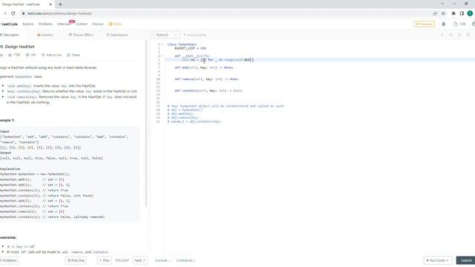Bookmark this page with the star icon
Image resolution: width=475 pixels, height=267 pixels.
(x=444, y=13)
